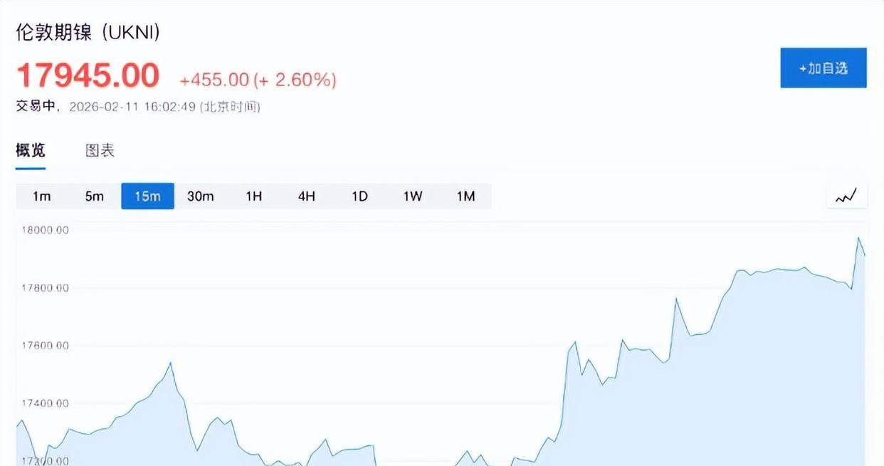Image resolution: width=884 pixels, height=466 pixels.
Task: Click the 17945.00 current price
Action: coord(88,76)
